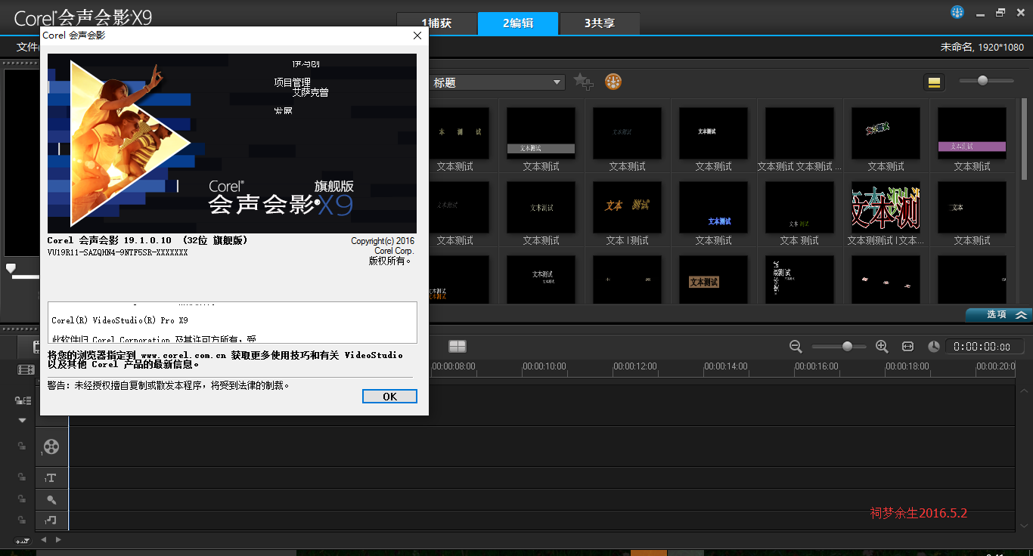Click the auto-scroll timeline oval button
Screen dimensions: 1033x556
22,540
